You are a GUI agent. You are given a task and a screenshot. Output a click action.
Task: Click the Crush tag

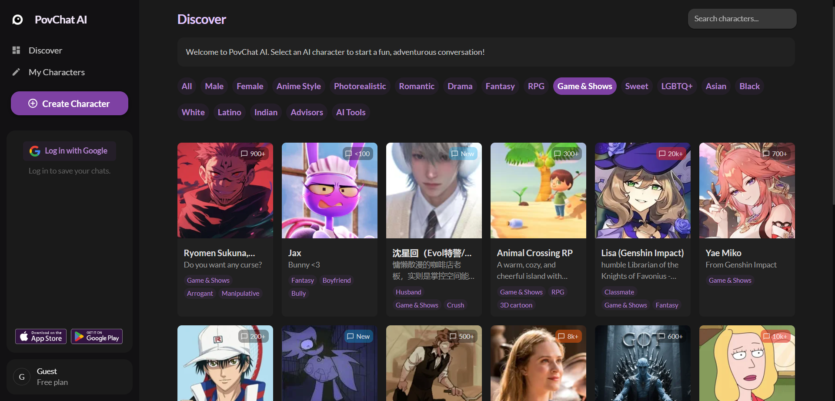pos(455,305)
